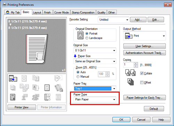The image size is (174, 126).
Task: Open the Help button
Action: [161, 120]
